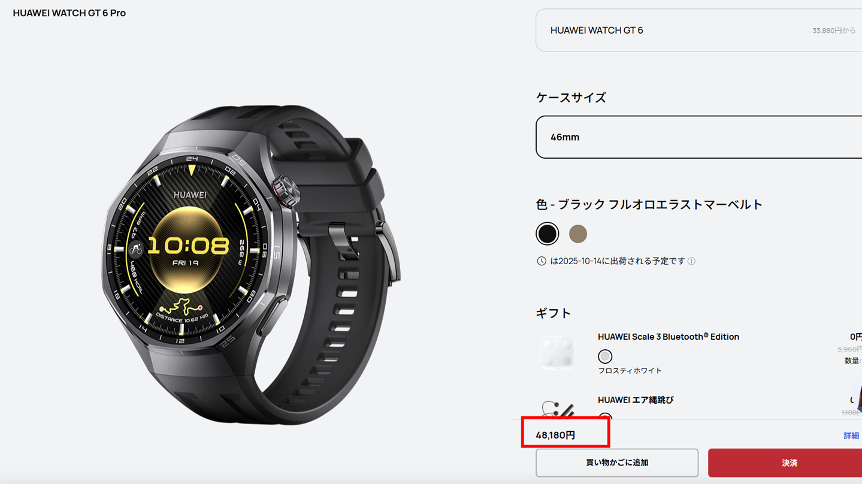View the HUAWEI Scale 3 gift image
Viewport: 862px width, 484px height.
point(557,353)
